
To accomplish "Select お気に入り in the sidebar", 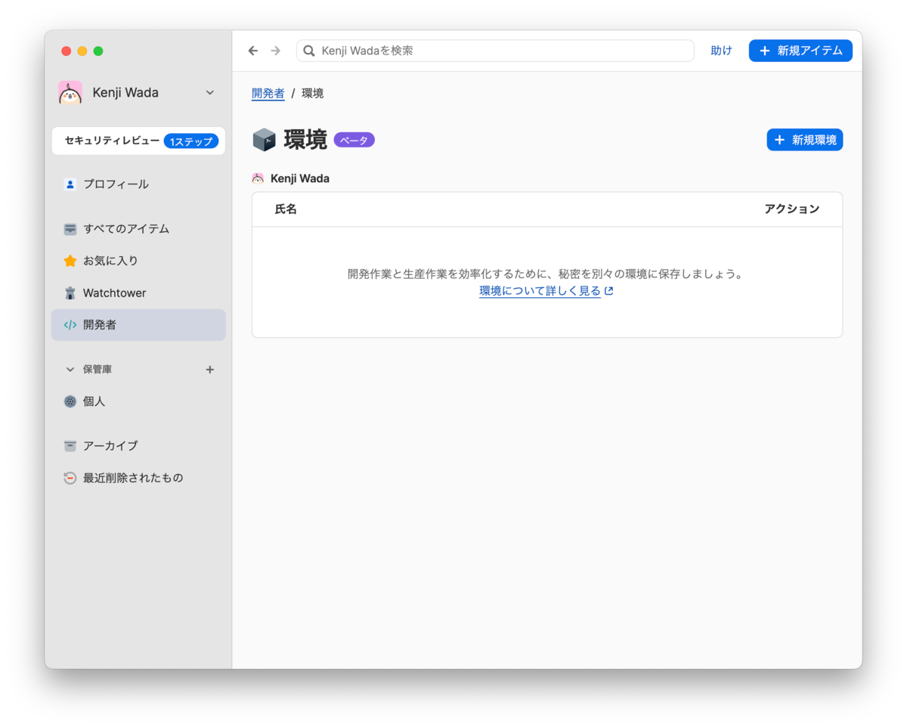I will click(x=138, y=261).
